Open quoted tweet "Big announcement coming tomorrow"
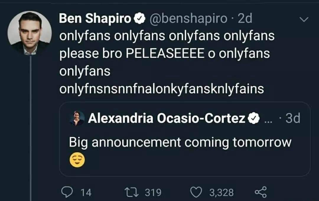This screenshot has height=201, width=319. tap(180, 143)
